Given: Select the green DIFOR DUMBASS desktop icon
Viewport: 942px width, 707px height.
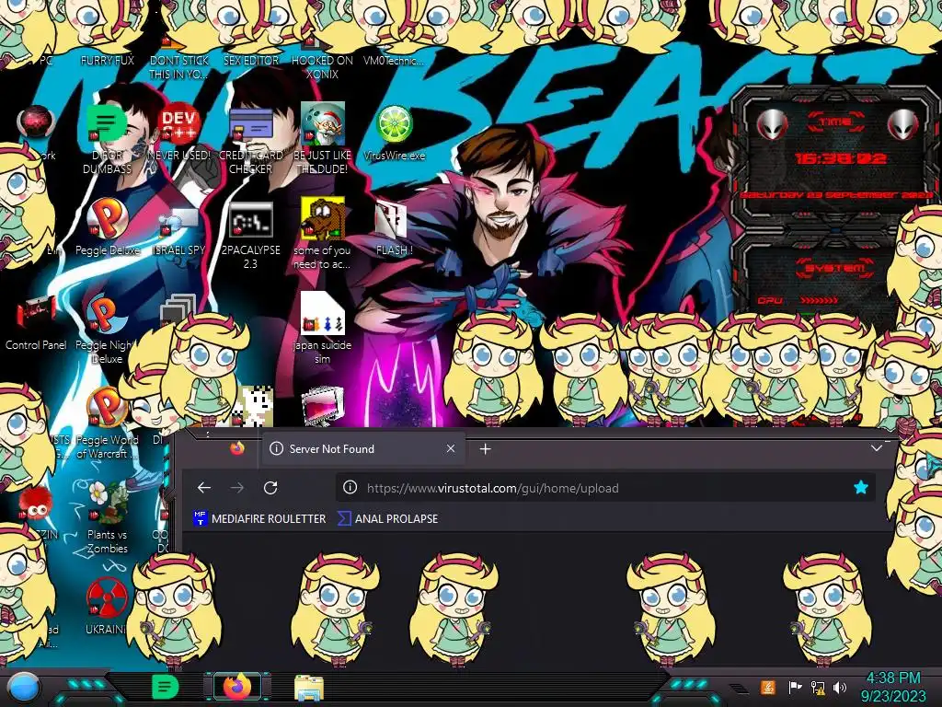Looking at the screenshot, I should 107,125.
